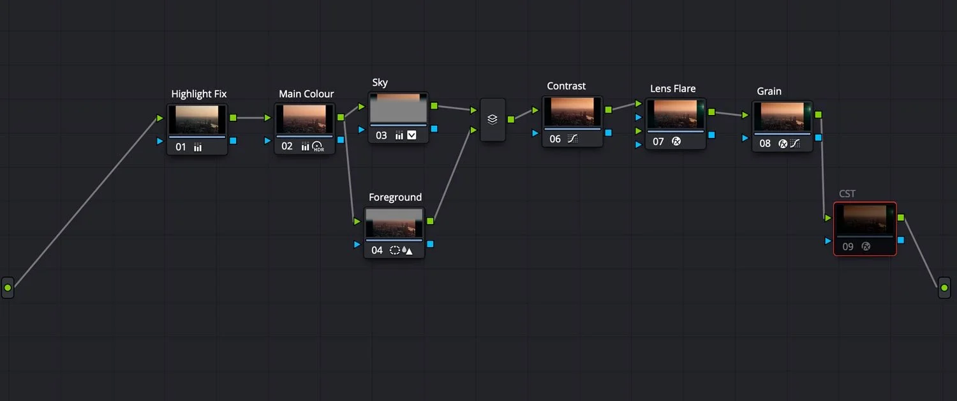Click the green source input node
This screenshot has height=401, width=957.
click(x=8, y=288)
